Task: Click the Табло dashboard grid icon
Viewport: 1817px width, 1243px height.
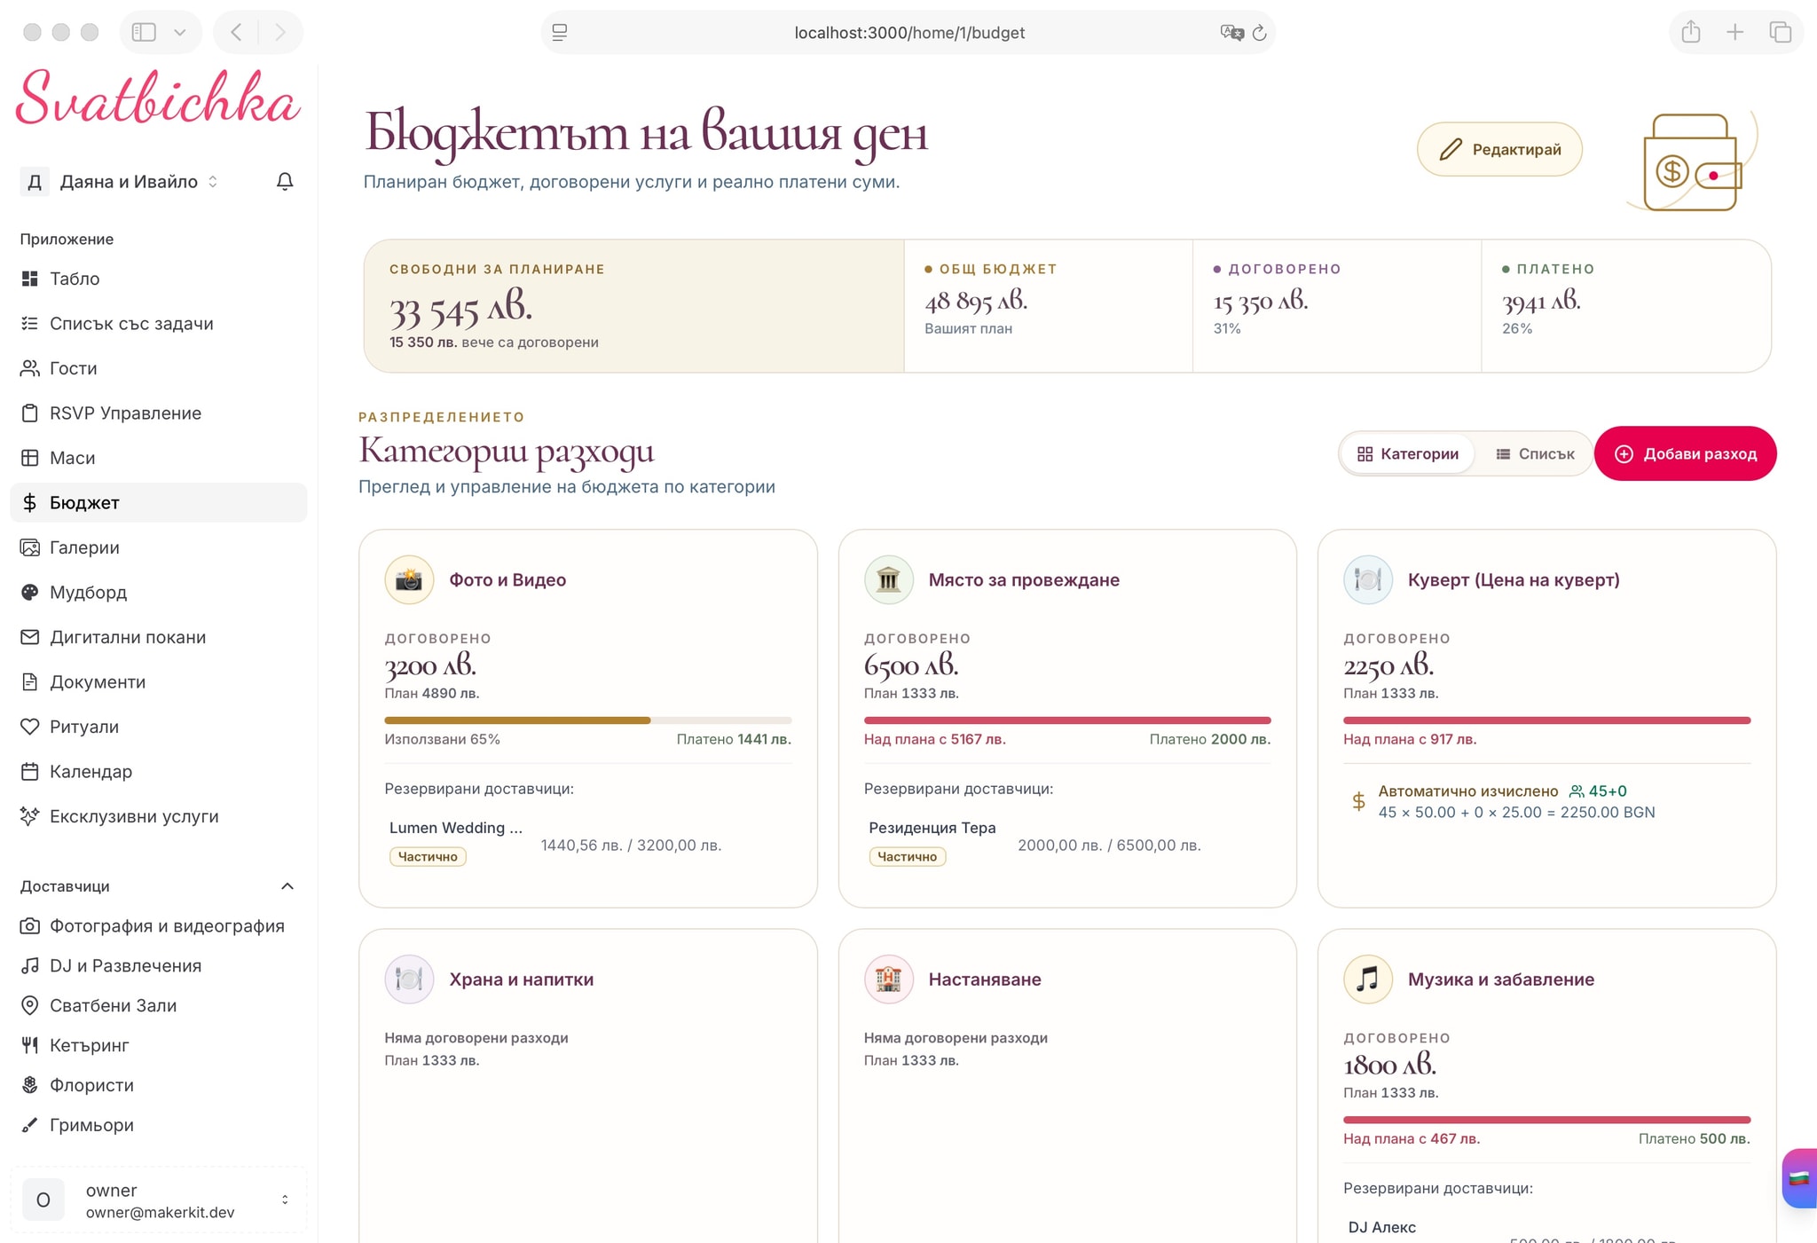Action: (30, 279)
